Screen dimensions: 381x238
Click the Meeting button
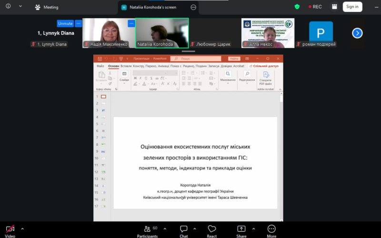pyautogui.click(x=47, y=7)
